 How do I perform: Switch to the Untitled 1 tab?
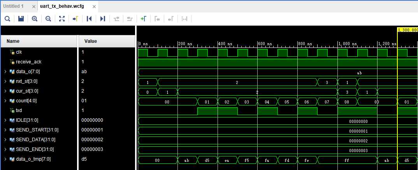coord(13,6)
